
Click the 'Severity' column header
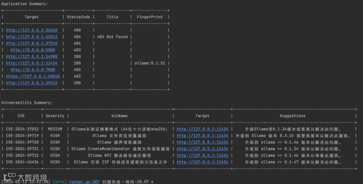(x=55, y=116)
